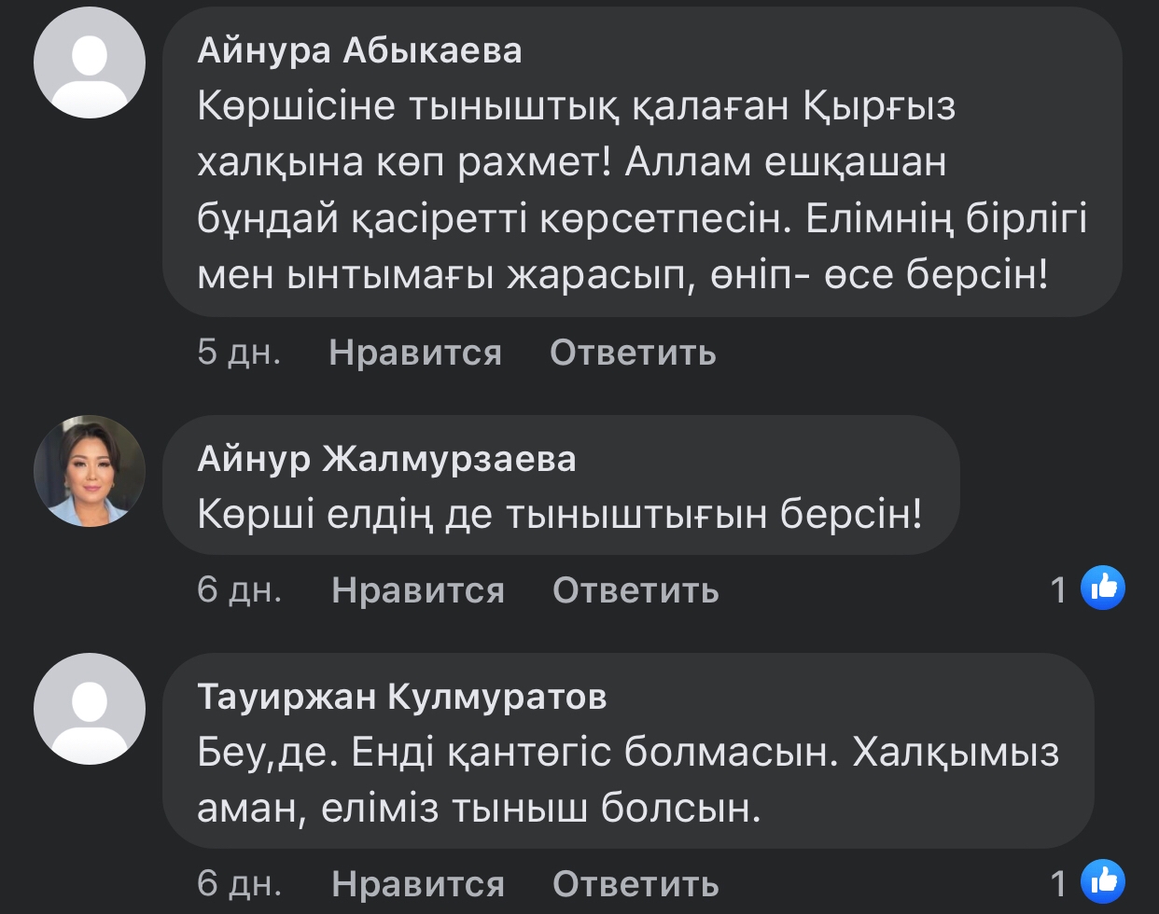Click Айнур Жалмурзаева's profile photo
The width and height of the screenshot is (1159, 914).
(x=90, y=471)
